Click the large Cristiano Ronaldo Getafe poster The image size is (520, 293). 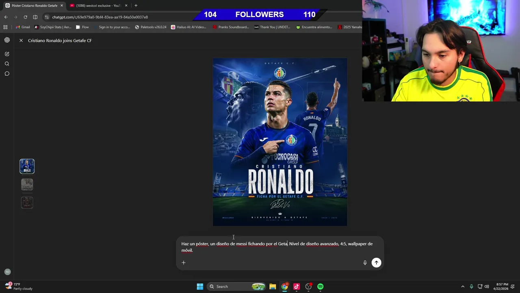tap(280, 142)
